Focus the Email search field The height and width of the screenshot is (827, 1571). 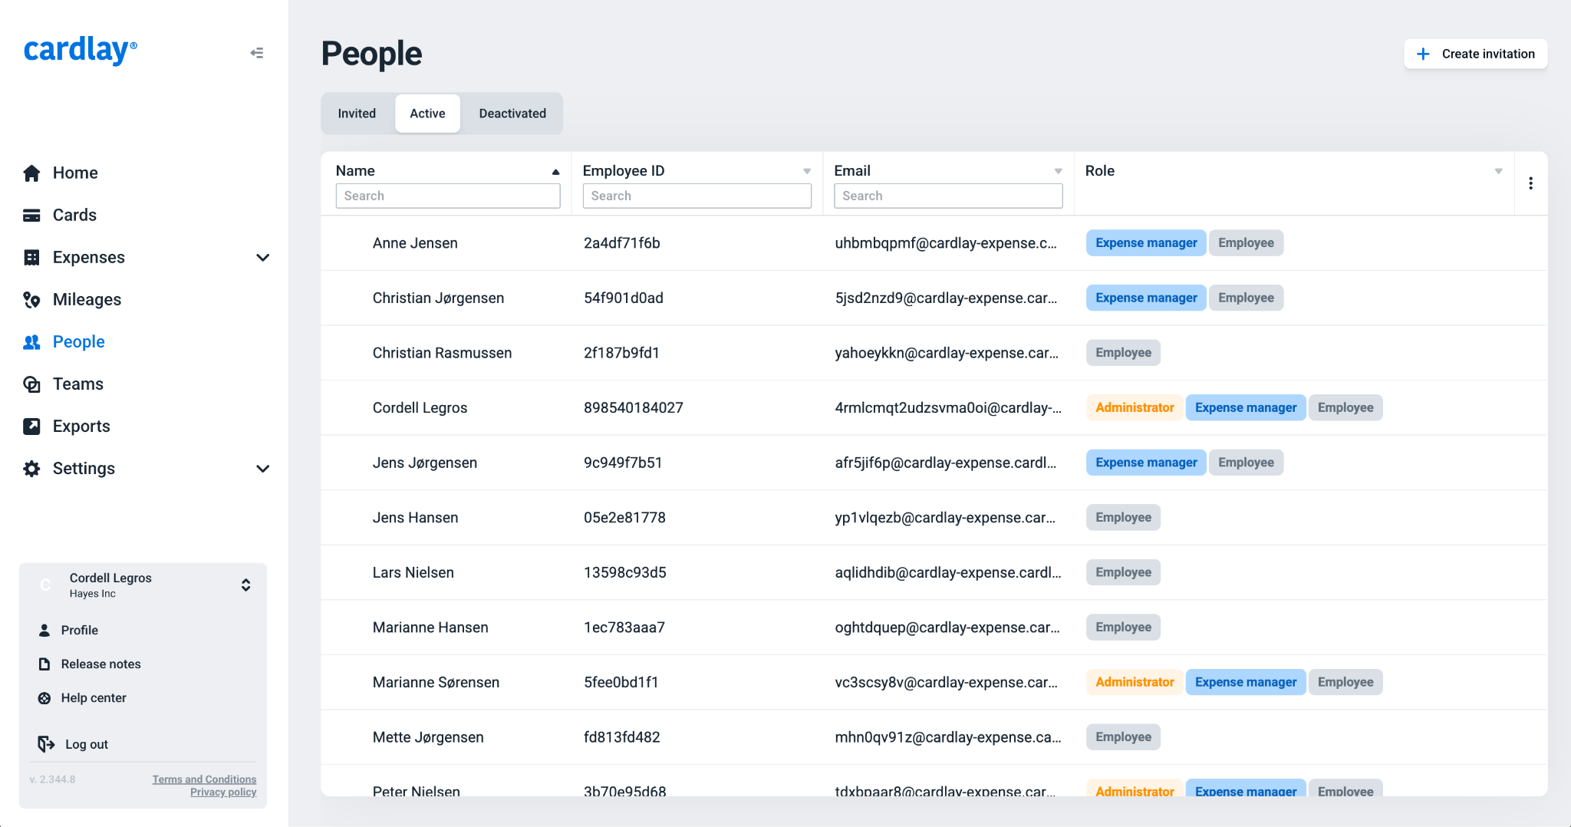(x=948, y=196)
